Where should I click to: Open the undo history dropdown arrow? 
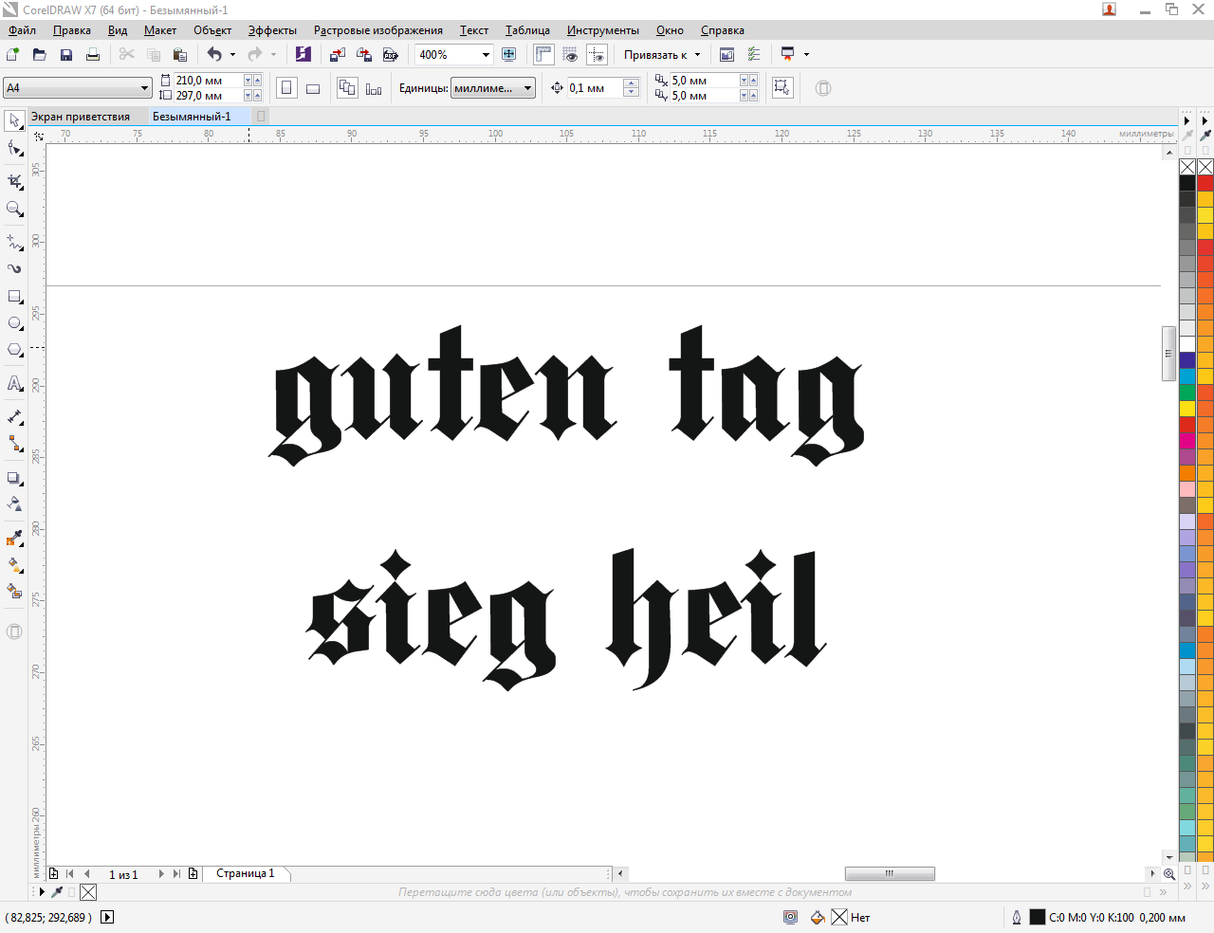point(232,55)
